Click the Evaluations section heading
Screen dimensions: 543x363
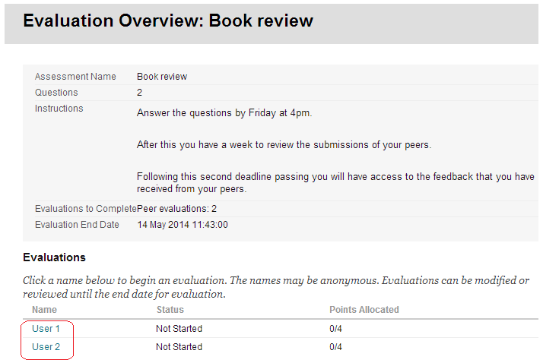(54, 257)
